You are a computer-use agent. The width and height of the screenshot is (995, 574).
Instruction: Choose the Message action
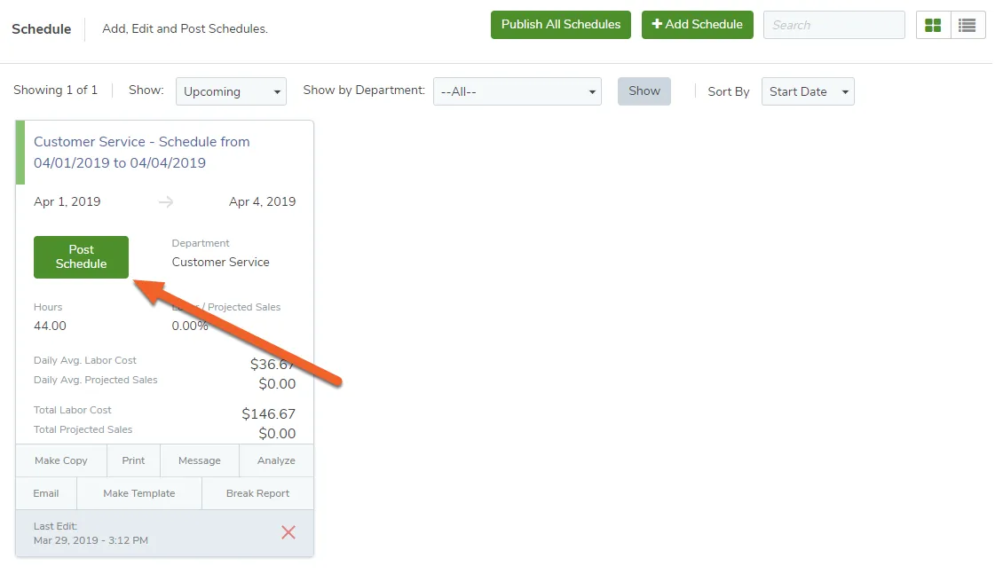click(199, 460)
